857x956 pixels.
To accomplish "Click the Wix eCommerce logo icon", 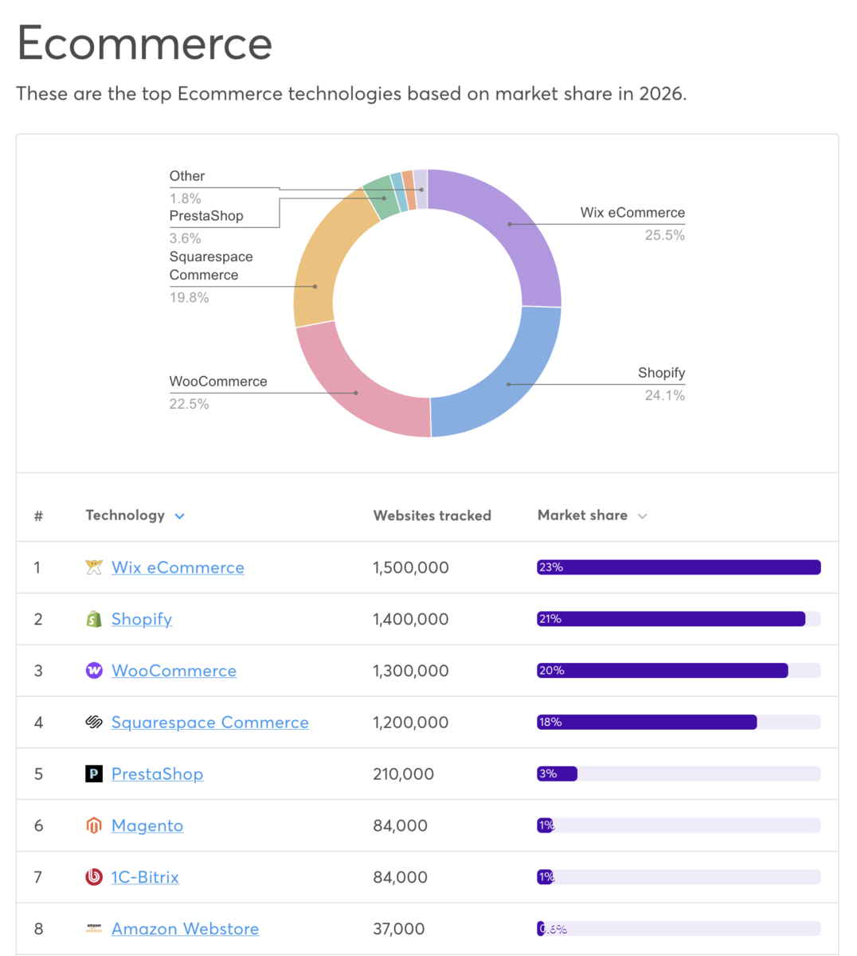I will tap(94, 567).
